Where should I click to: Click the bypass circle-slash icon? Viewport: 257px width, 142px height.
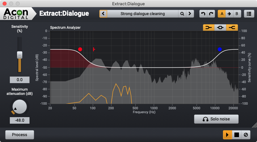click(x=245, y=134)
